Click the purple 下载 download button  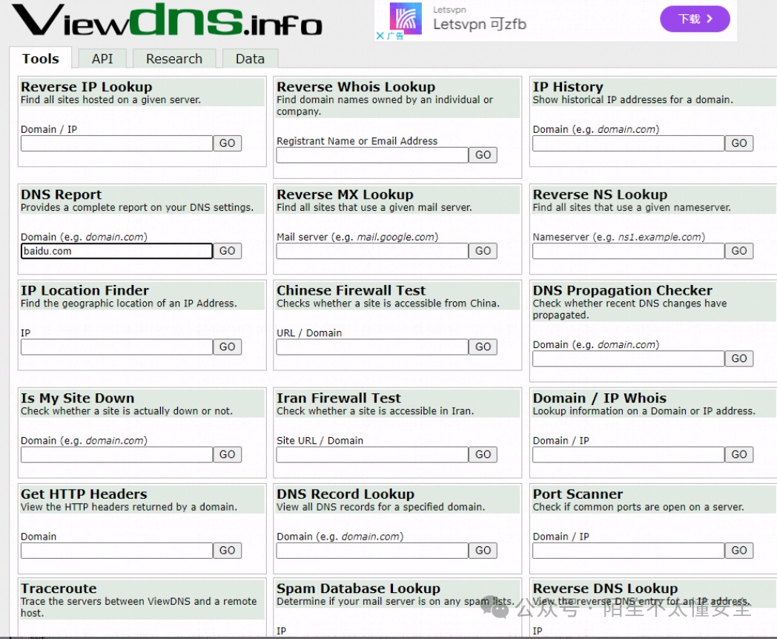tap(694, 19)
